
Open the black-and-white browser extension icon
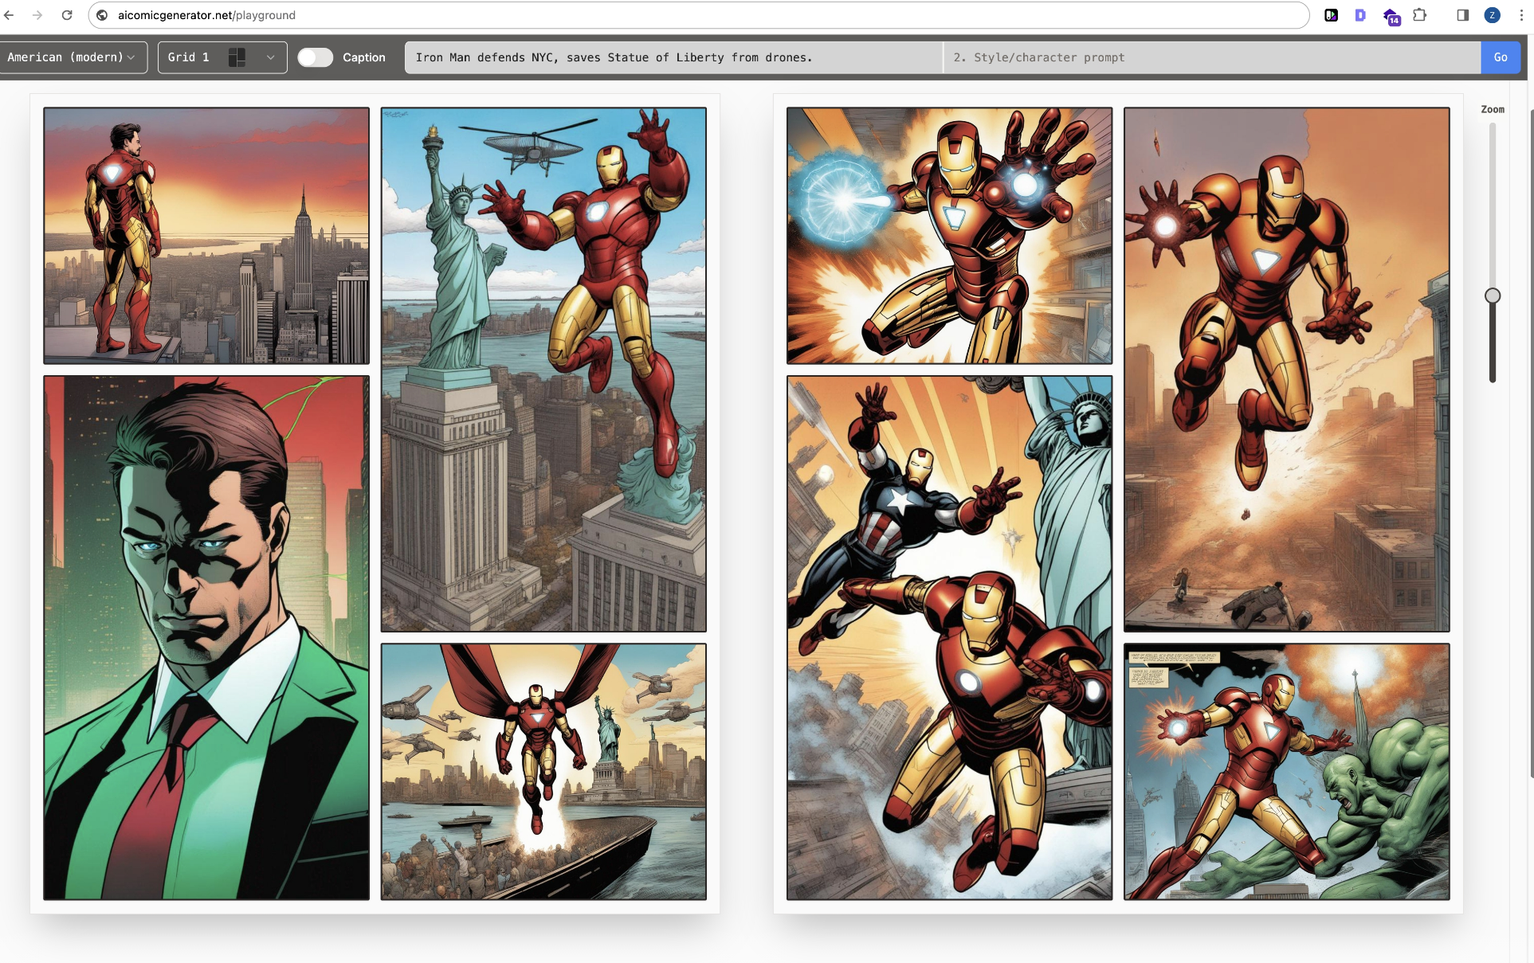(1331, 15)
